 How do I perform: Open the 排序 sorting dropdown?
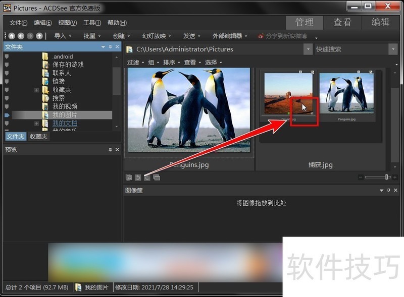coord(168,62)
